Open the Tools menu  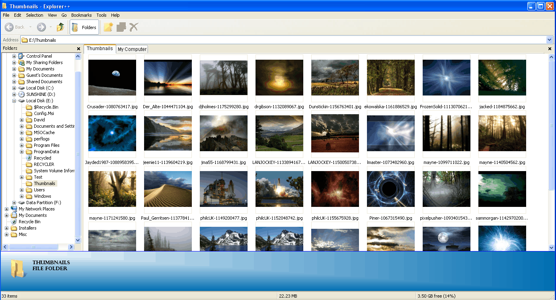click(x=101, y=15)
